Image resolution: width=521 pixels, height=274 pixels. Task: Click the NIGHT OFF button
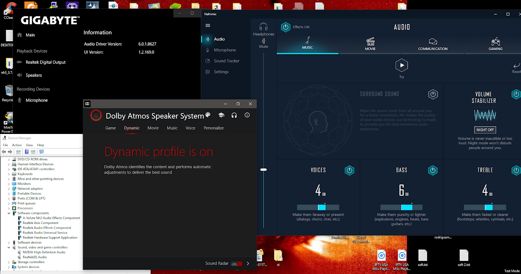[485, 130]
